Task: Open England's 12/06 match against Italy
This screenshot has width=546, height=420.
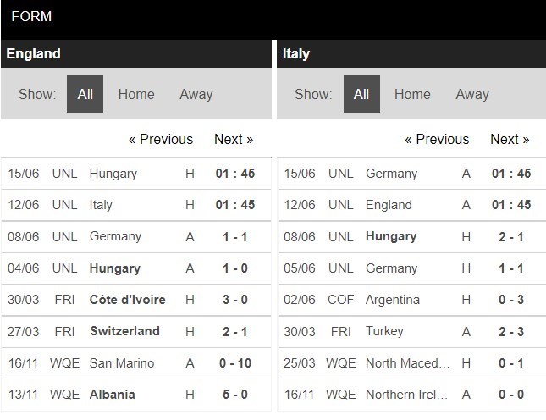Action: [135, 205]
